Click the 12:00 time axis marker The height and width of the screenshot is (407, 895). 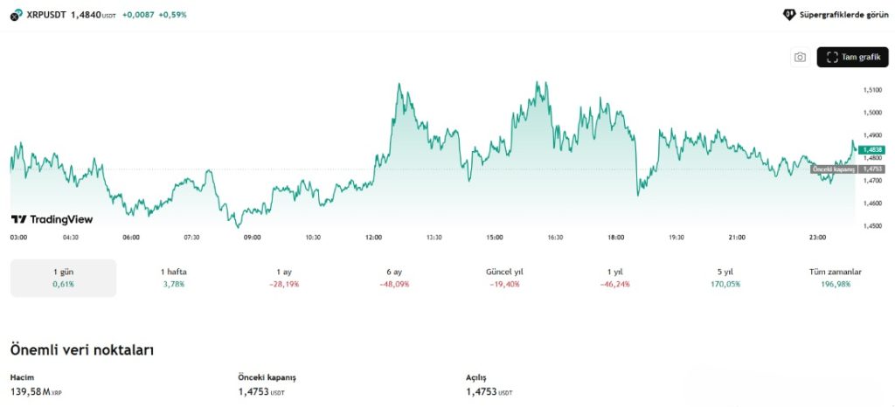pos(373,237)
